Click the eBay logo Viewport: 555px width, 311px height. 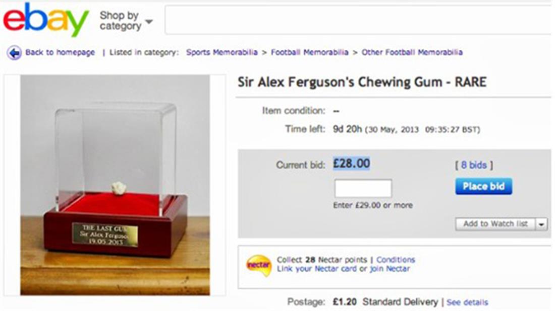[46, 19]
